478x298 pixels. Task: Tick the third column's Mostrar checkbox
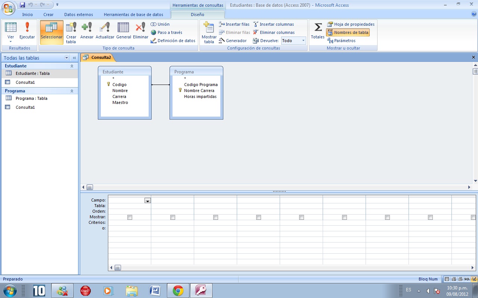coord(215,217)
